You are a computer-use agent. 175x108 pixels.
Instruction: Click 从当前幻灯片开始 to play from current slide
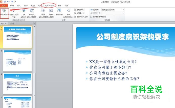point(13,13)
